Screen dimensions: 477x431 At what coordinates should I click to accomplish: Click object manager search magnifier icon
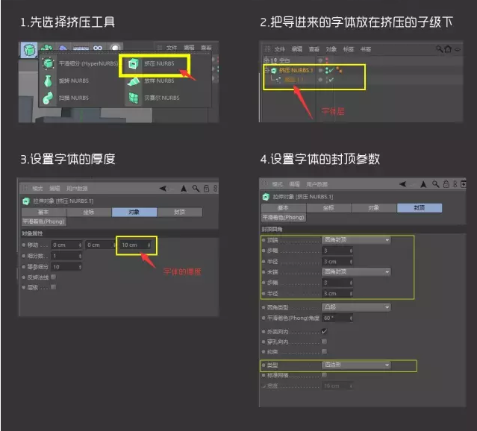(x=440, y=48)
